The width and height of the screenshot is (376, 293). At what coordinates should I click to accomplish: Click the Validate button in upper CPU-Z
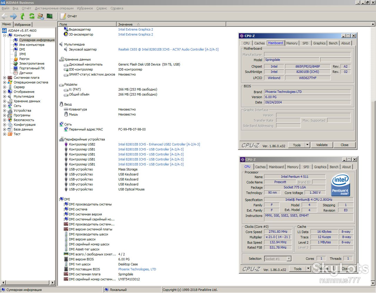(322, 145)
